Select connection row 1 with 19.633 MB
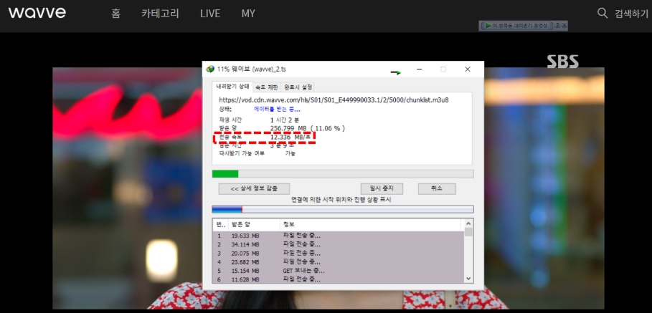This screenshot has width=652, height=313. pyautogui.click(x=339, y=236)
